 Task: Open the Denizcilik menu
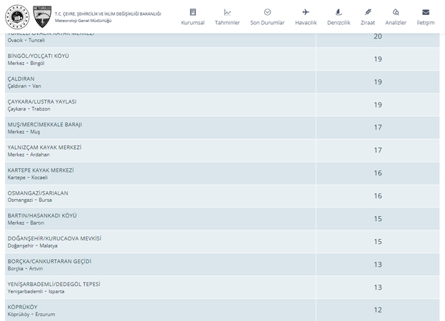[339, 23]
